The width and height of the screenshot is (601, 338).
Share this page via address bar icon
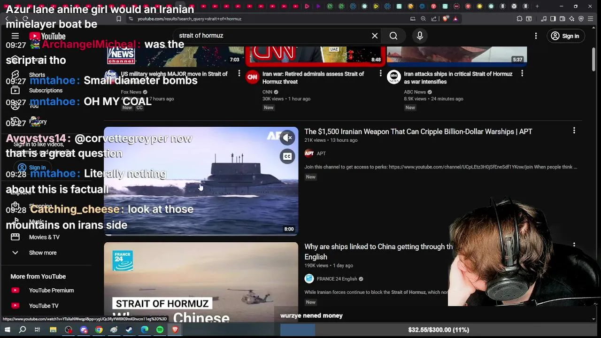click(434, 19)
